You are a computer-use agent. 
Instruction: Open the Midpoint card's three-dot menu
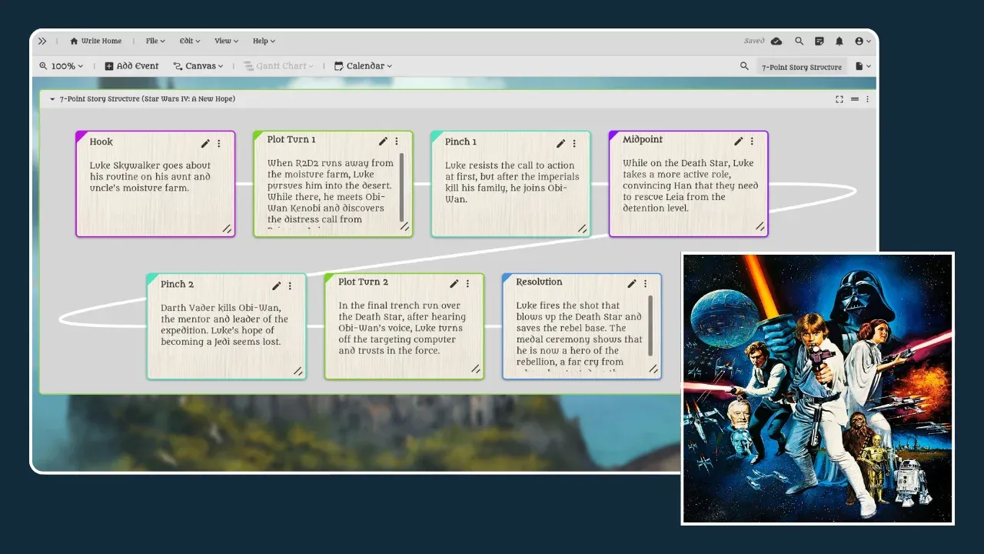pos(752,142)
